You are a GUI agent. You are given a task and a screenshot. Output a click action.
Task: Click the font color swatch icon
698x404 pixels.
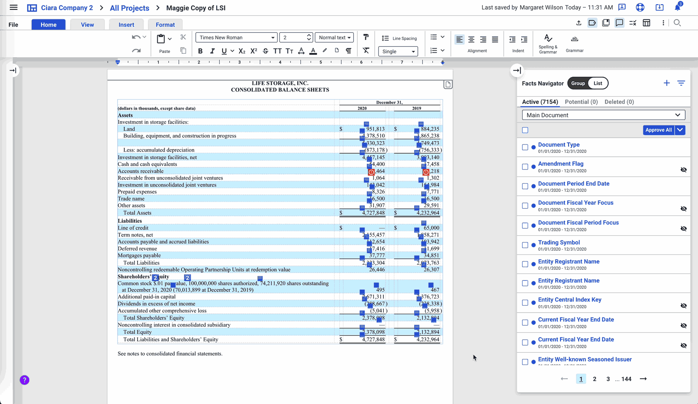313,51
